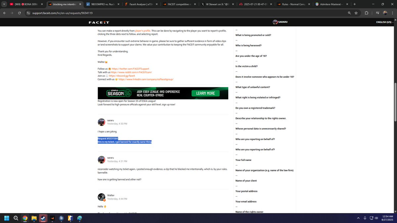
Task: Click 'Yesterday, 4:31 PM' timestamp
Action: 117,161
